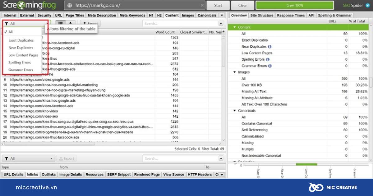Open the External tab
The image size is (373, 196).
coord(27,15)
